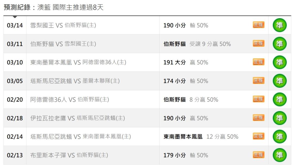Viewport: 294px width, 165px height.
Task: Click the 主推 badge in the 03/14 row
Action: click(x=258, y=25)
